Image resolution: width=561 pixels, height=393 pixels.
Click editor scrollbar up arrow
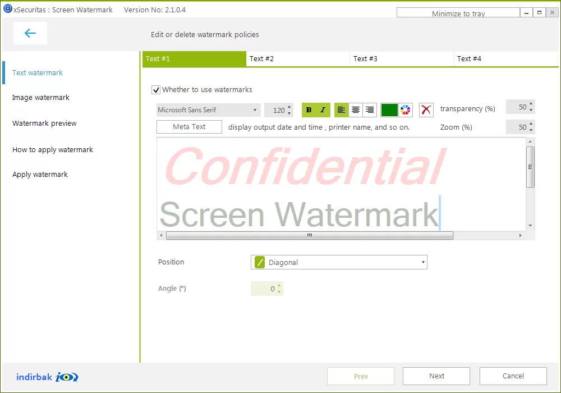point(530,141)
